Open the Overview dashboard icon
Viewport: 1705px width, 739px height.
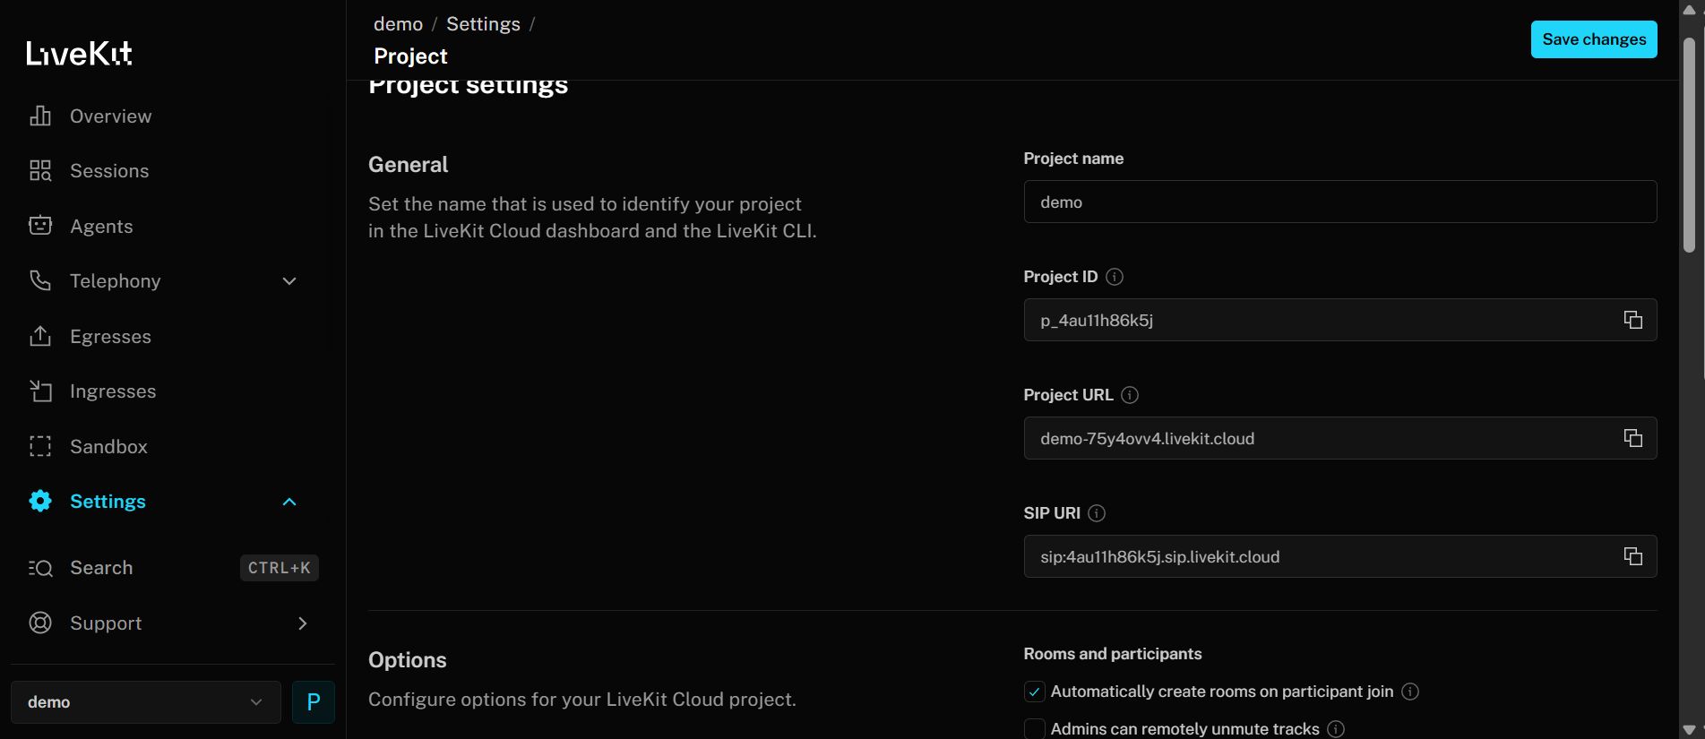[40, 116]
